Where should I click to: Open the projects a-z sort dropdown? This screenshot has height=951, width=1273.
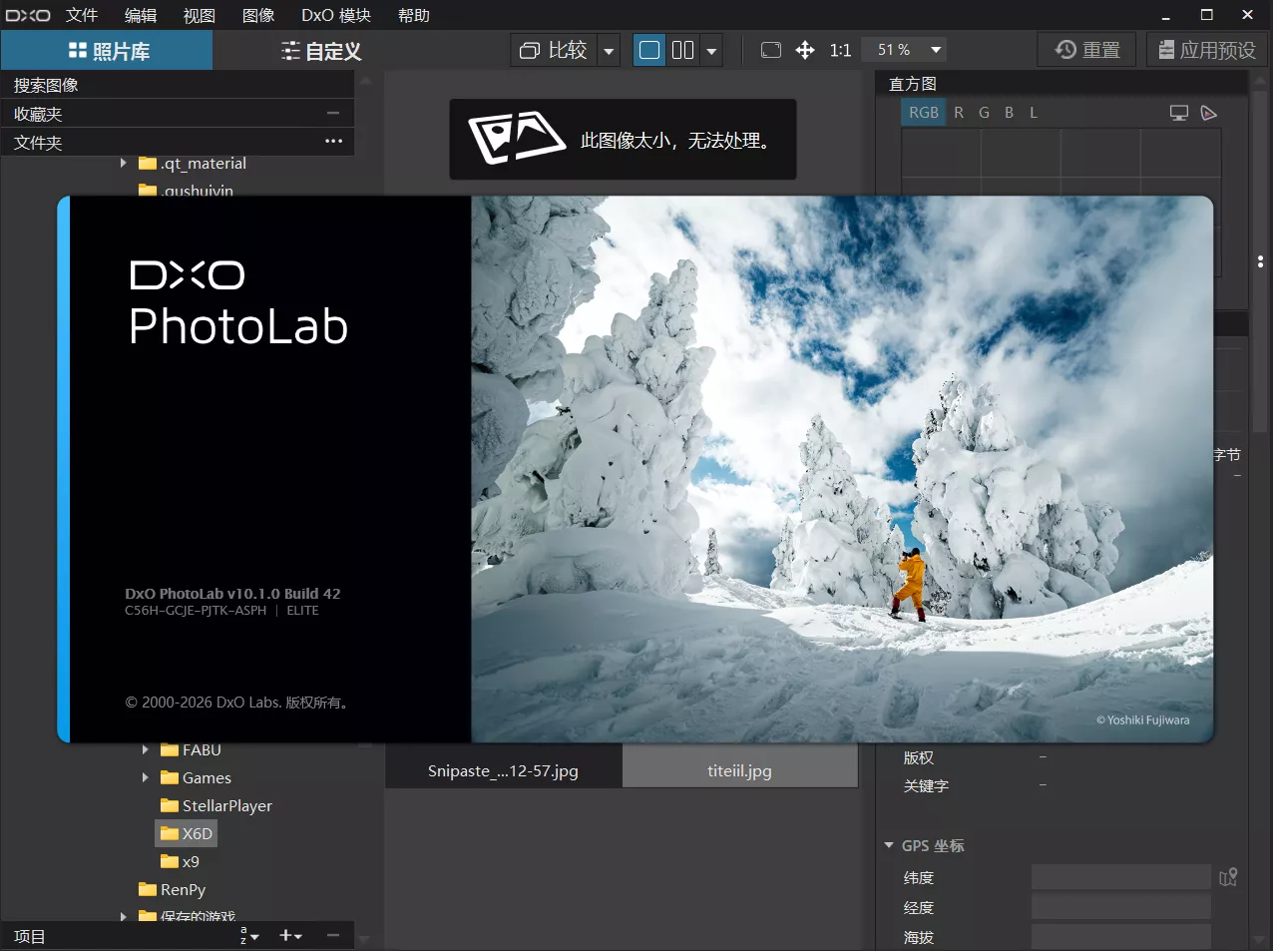click(249, 935)
